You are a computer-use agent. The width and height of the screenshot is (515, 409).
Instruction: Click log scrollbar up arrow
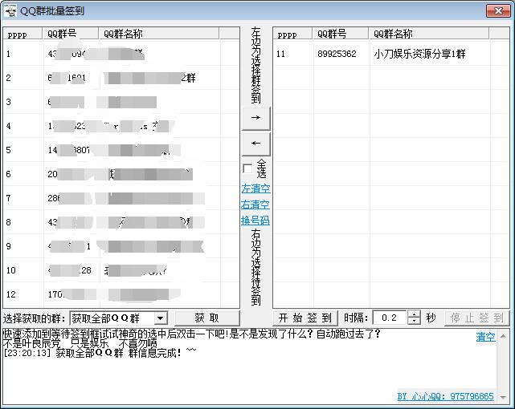503,336
